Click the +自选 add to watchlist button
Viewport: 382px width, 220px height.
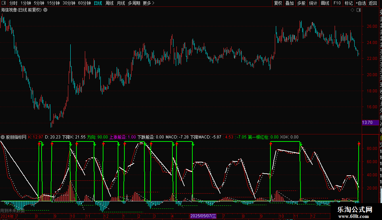pyautogui.click(x=361, y=3)
